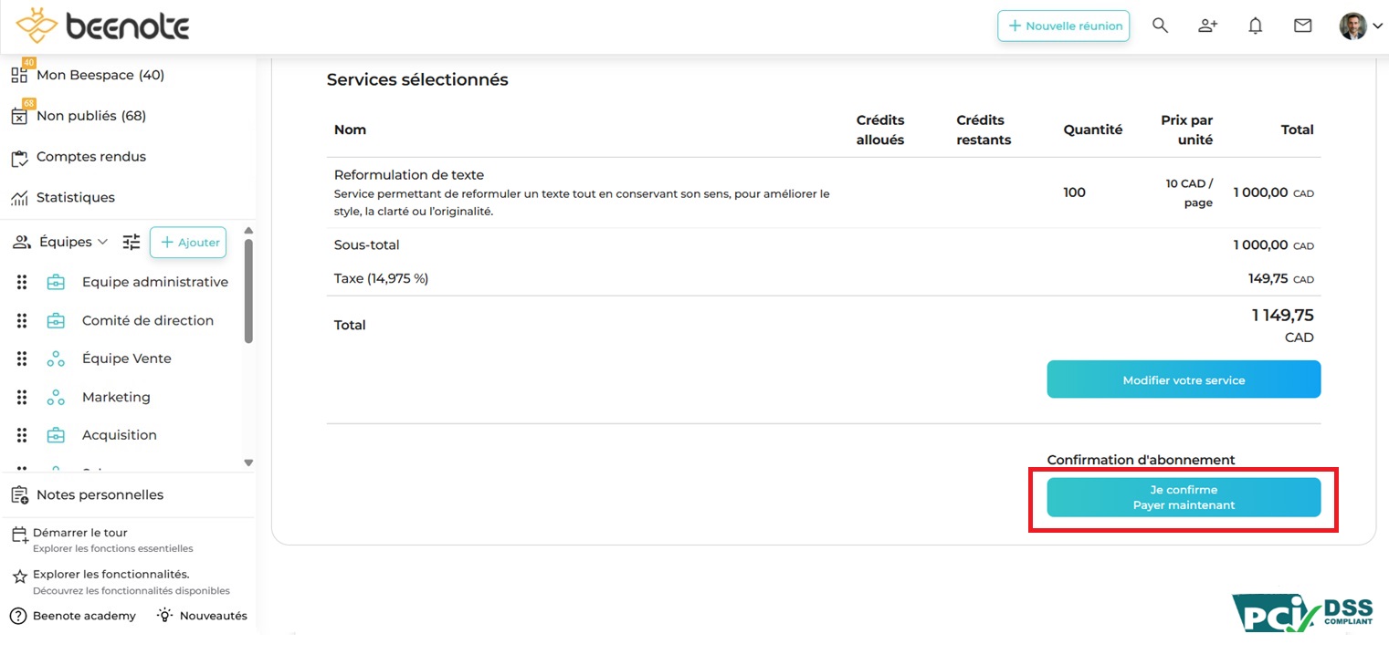Click drag handle beside Equipe administrative
Screen dimensions: 1389x665
pos(23,282)
